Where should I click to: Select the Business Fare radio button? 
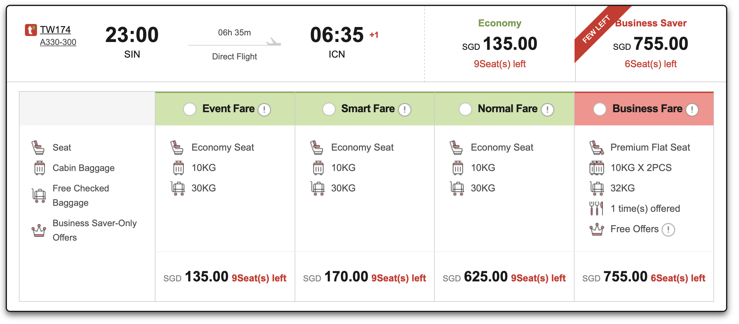click(x=599, y=109)
